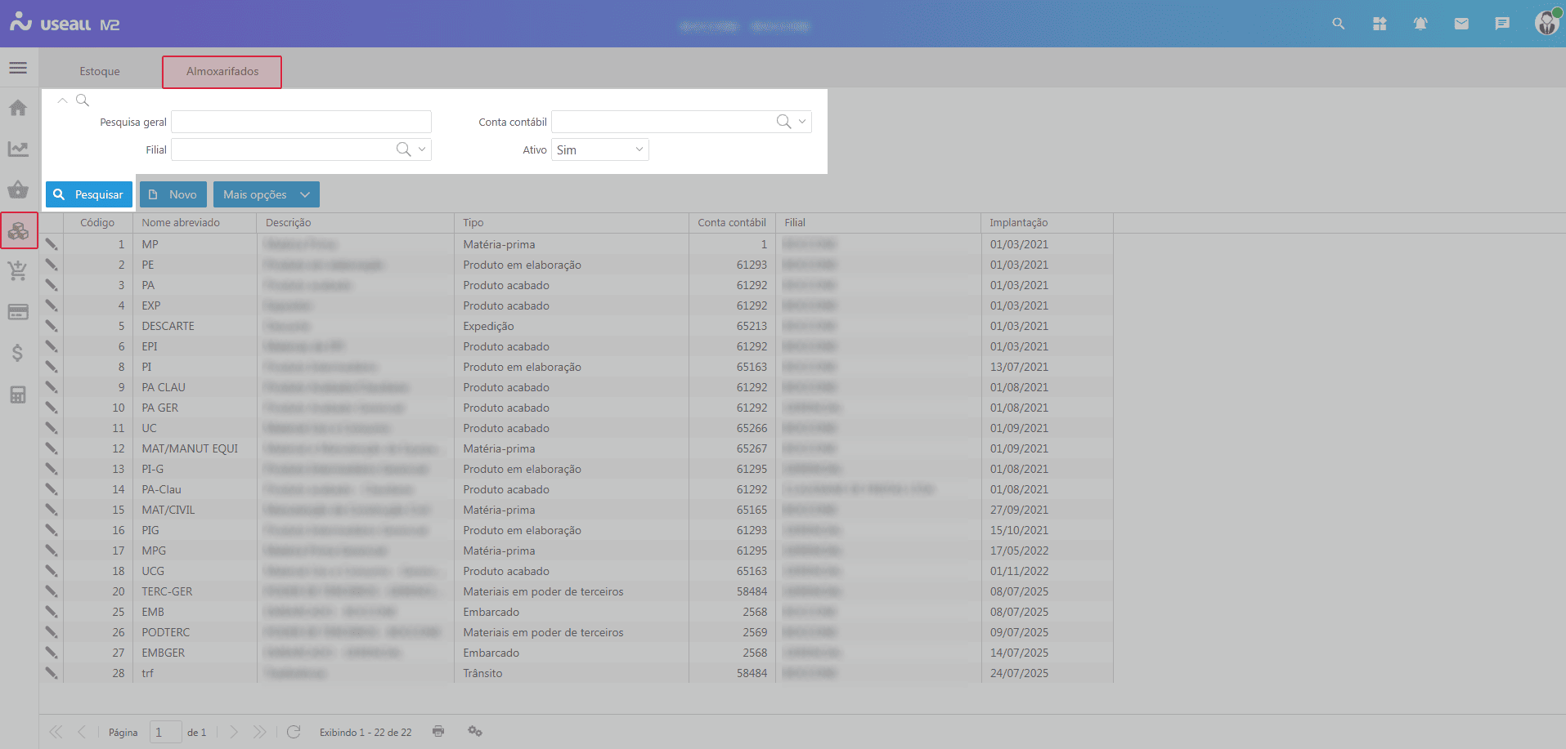Focus the Pesquisa geral input field
This screenshot has height=749, width=1566.
pos(301,122)
